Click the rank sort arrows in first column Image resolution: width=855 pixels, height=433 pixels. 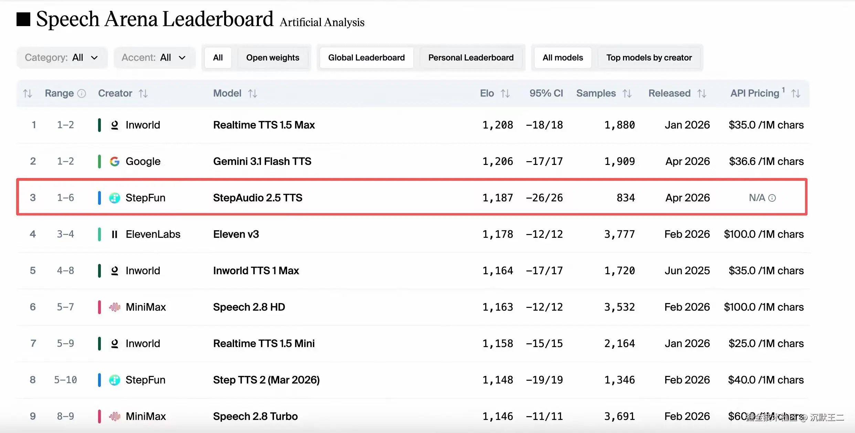click(x=28, y=93)
